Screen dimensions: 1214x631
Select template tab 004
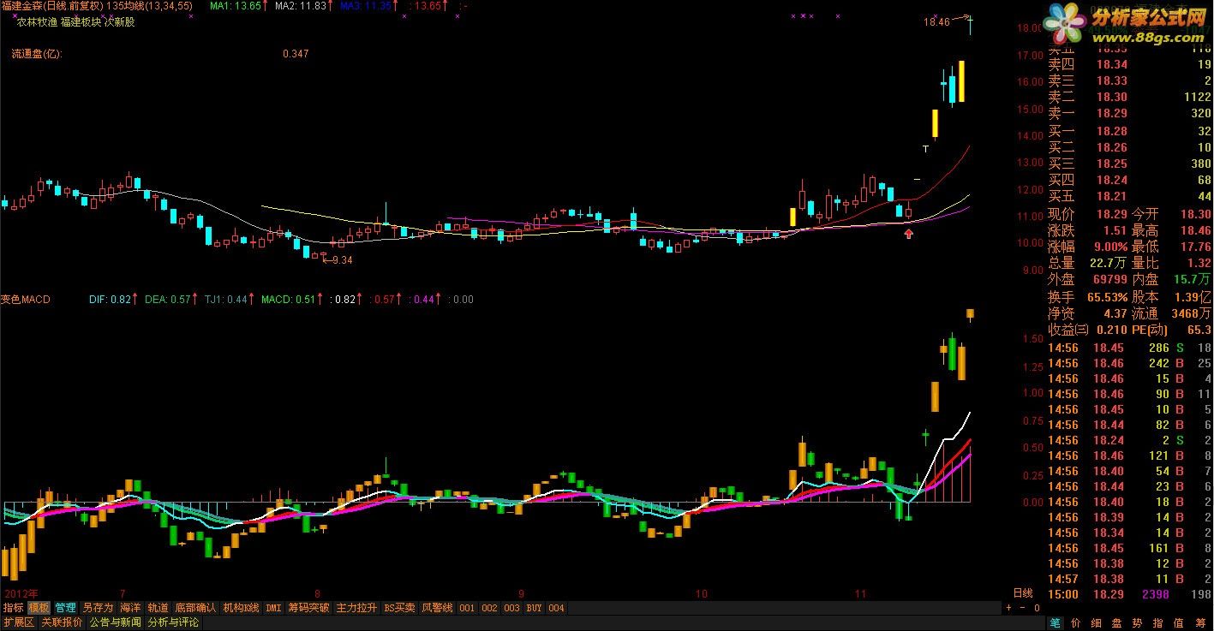(556, 608)
